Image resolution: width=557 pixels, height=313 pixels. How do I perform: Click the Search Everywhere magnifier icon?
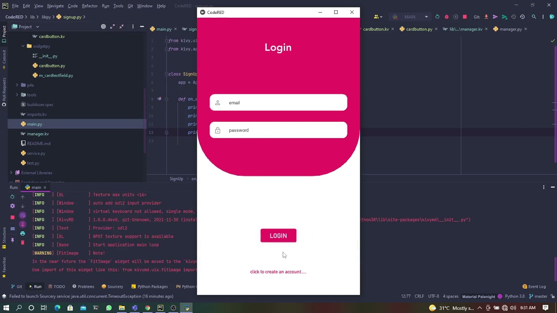[534, 17]
